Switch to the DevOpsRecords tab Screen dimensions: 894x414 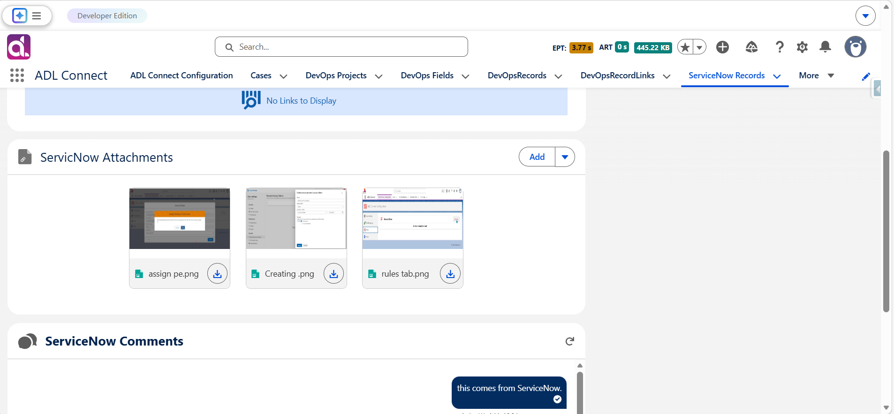[x=517, y=75]
